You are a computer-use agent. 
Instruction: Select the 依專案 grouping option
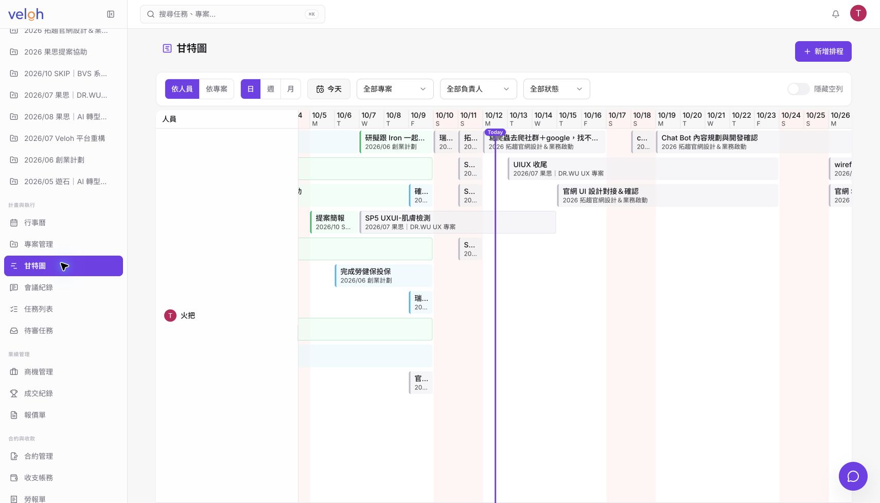(217, 89)
